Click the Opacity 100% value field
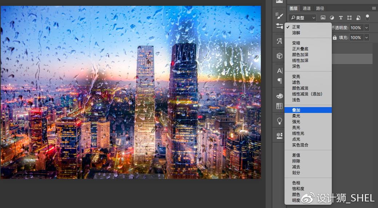Screen dimensions: 378x208 356,28
